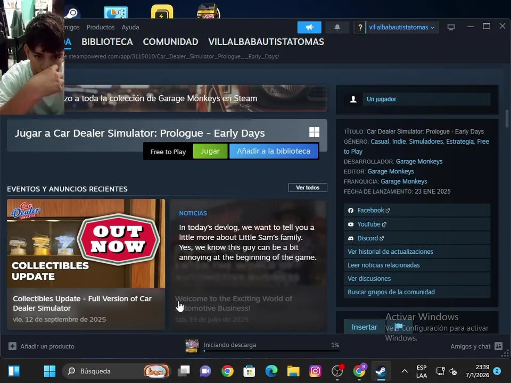Click the Garage Monkeys franchise link
Viewport: 511px width, 383px height.
click(404, 181)
